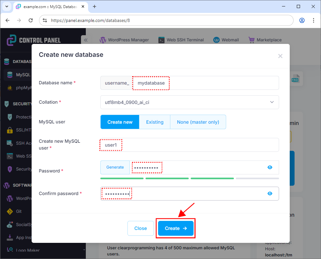Open the FAQ document icon

[x=296, y=79]
